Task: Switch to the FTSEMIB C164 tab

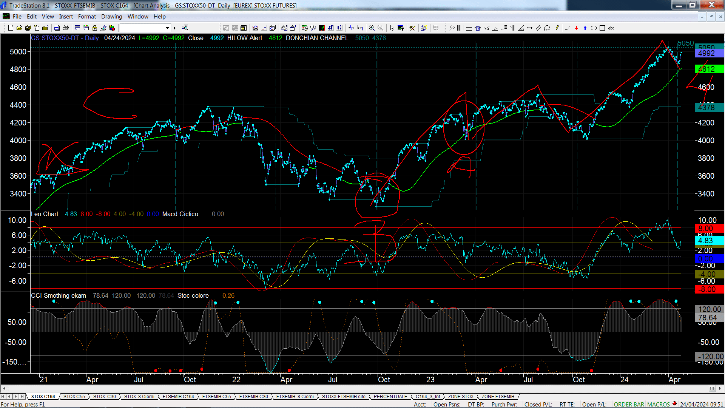Action: (178, 396)
